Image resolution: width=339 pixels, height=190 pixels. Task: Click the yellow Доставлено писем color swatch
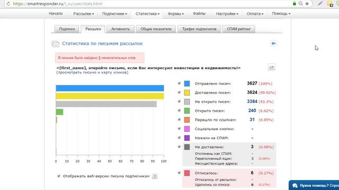point(187,93)
